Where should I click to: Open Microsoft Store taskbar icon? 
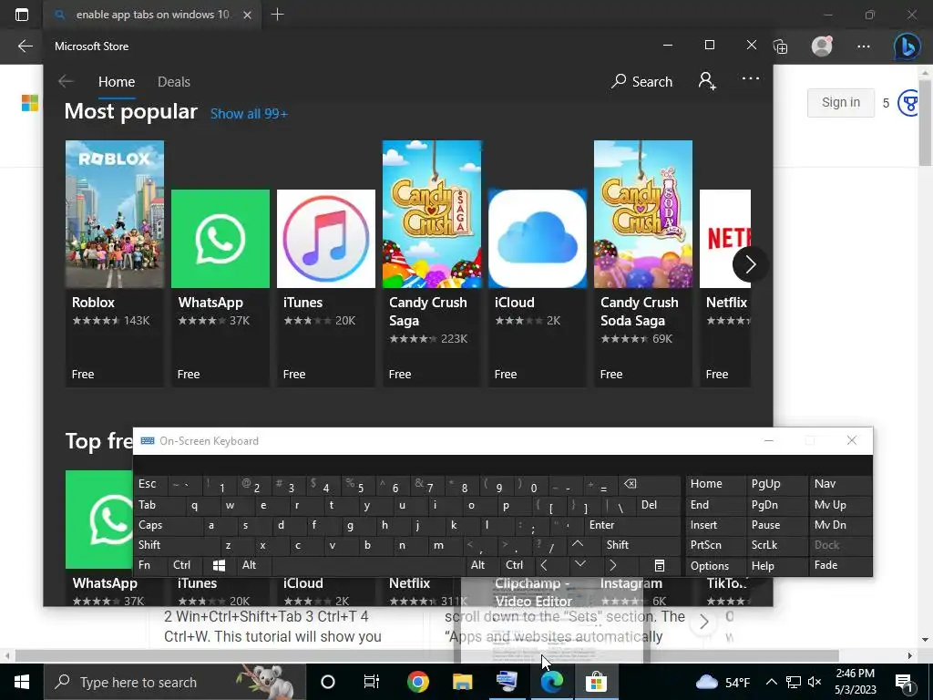click(596, 682)
